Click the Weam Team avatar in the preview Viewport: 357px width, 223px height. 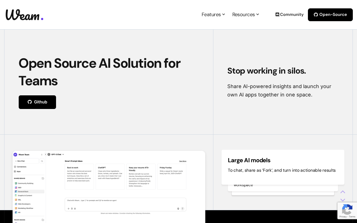[x=15, y=154]
